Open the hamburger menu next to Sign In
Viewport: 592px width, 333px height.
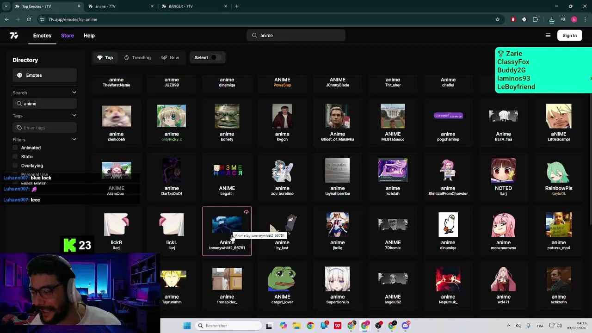[548, 36]
